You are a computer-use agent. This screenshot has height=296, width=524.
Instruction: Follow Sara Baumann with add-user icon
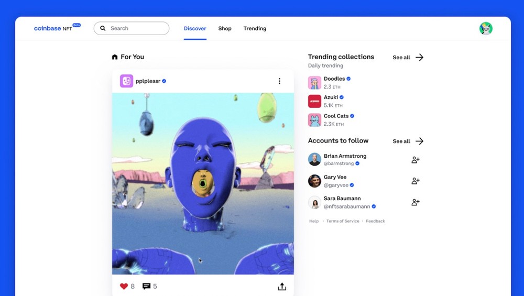(416, 202)
